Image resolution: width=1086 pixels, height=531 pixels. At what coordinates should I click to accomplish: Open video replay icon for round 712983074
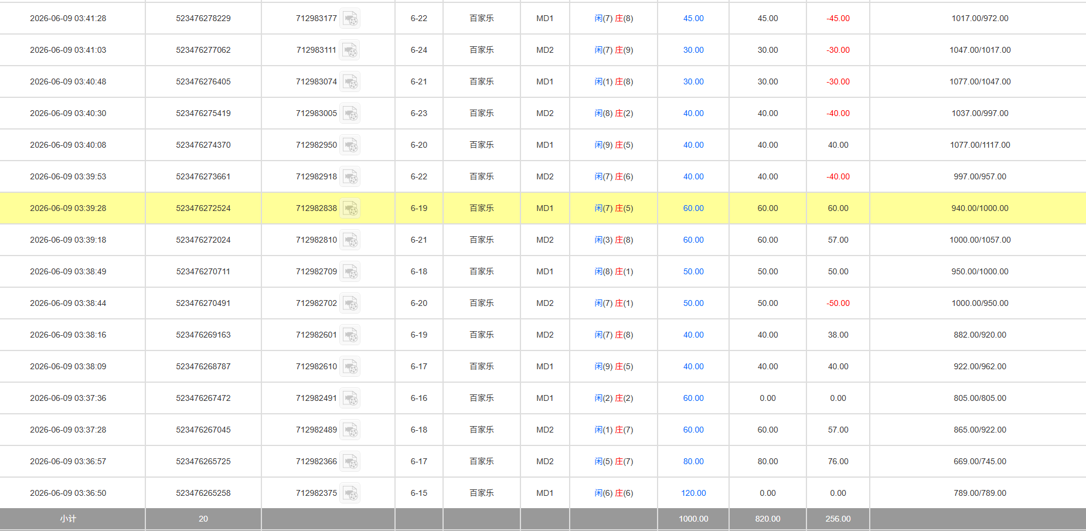(x=350, y=81)
